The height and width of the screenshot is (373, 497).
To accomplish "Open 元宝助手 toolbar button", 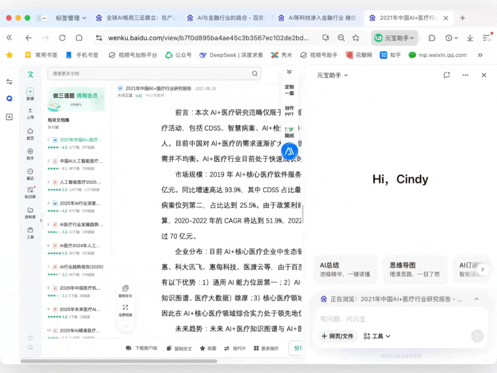I will tap(394, 38).
